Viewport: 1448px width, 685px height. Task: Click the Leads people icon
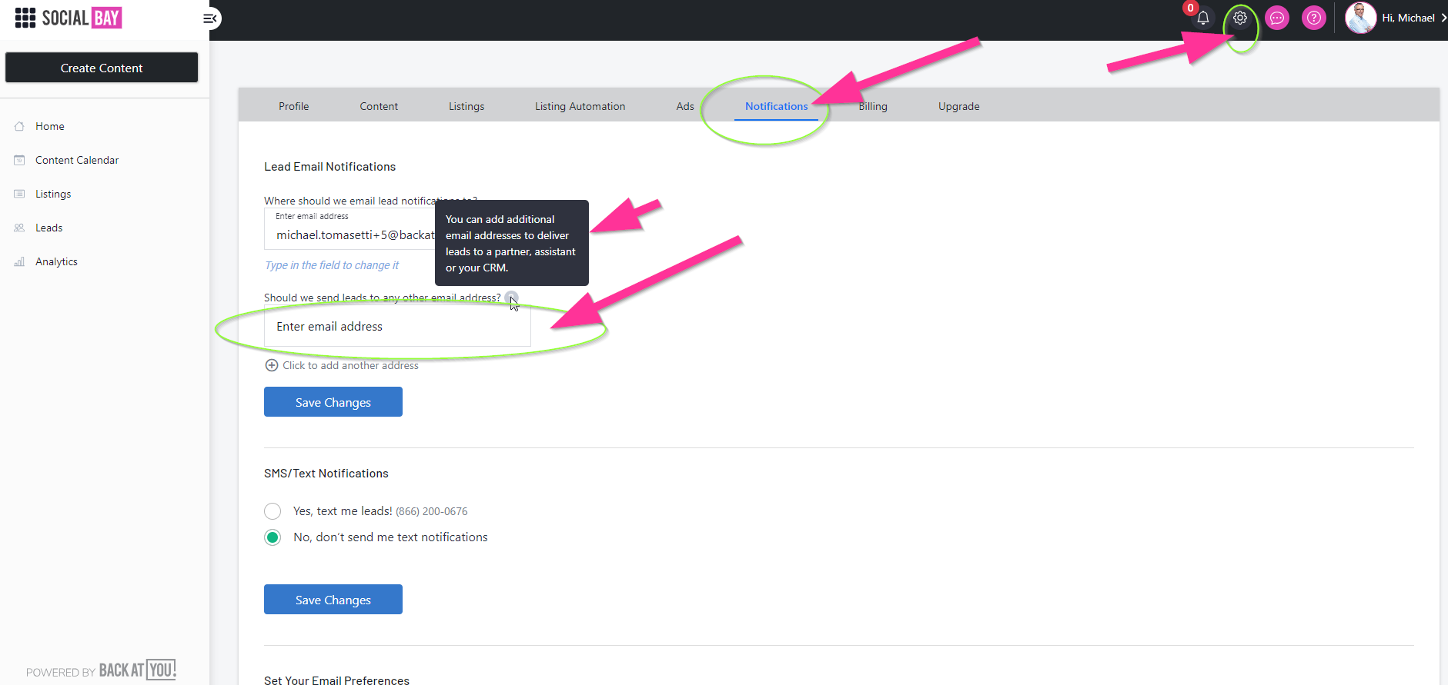(x=19, y=228)
